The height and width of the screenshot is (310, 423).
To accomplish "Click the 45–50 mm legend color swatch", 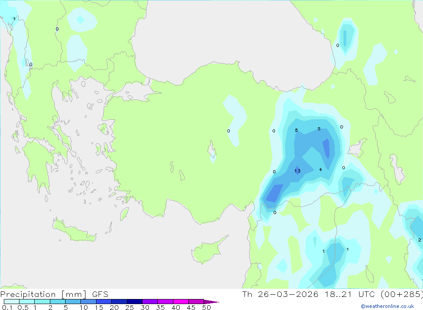I will [196, 302].
